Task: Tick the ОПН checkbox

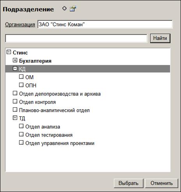Action: (x=21, y=85)
